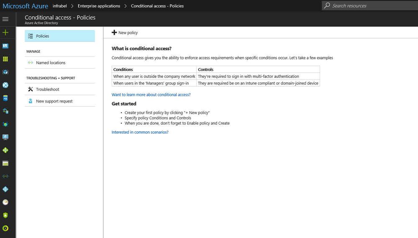Go to the infrabel breadcrumb
The width and height of the screenshot is (418, 238).
[x=60, y=6]
